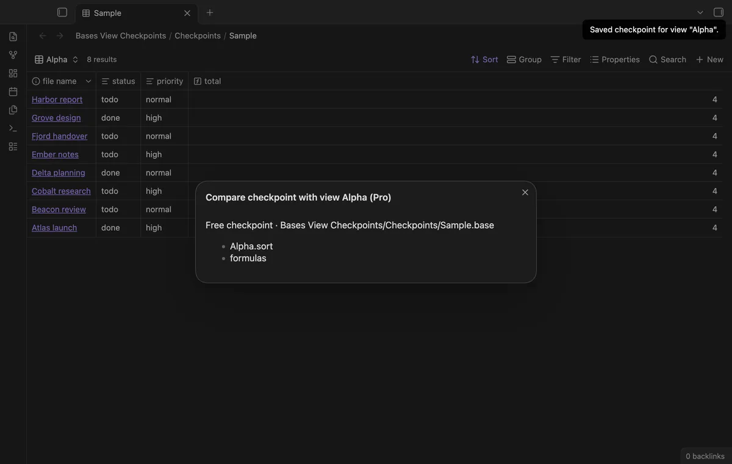This screenshot has width=732, height=464.
Task: Click total value in Grove design row
Action: [x=715, y=118]
